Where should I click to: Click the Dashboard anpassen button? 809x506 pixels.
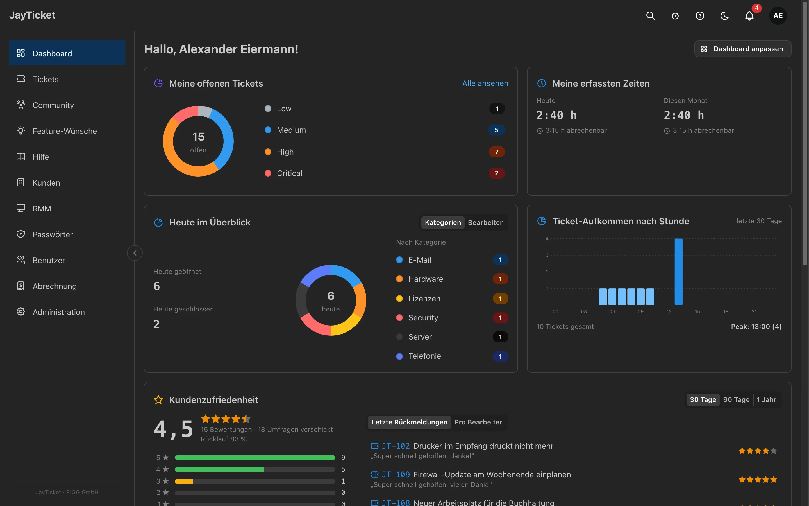(742, 49)
